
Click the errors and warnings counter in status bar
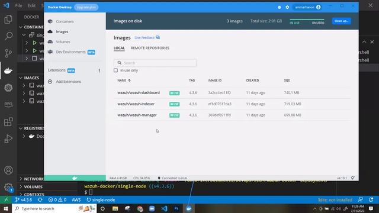point(57,200)
